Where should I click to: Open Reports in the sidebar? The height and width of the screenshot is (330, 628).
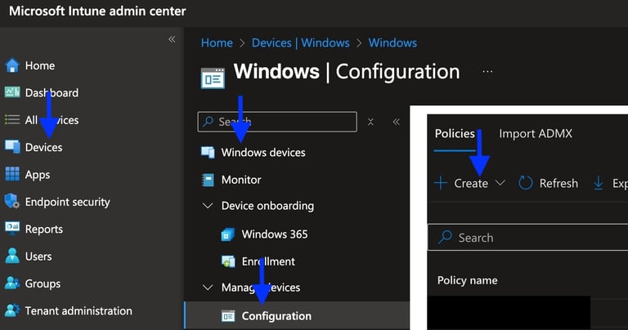pyautogui.click(x=44, y=230)
